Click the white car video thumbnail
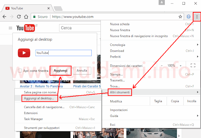Viewport: 201px width, 138px height. (x=151, y=133)
